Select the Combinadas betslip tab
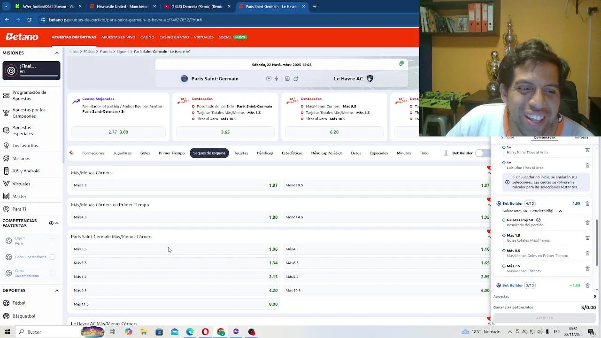This screenshot has width=601, height=338. pyautogui.click(x=544, y=138)
